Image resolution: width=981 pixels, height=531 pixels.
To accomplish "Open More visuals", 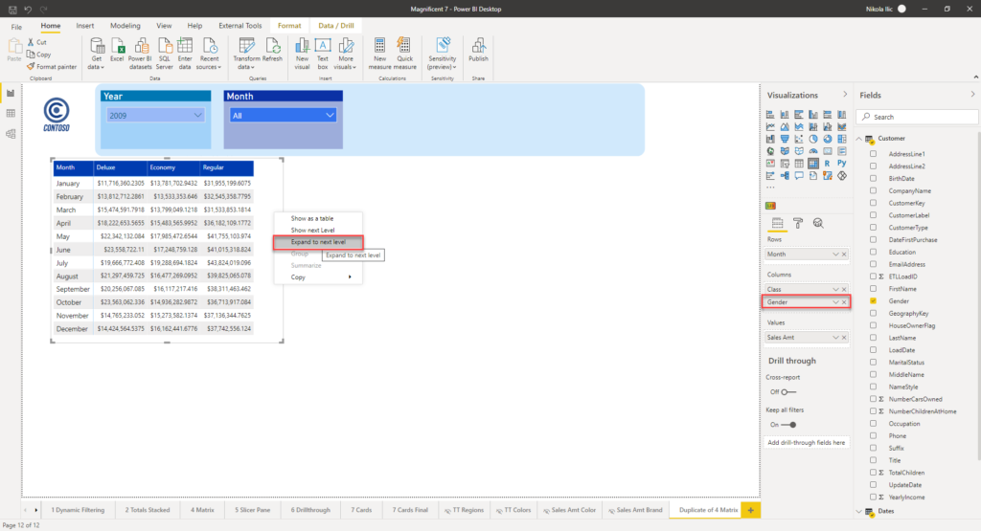I will (345, 54).
